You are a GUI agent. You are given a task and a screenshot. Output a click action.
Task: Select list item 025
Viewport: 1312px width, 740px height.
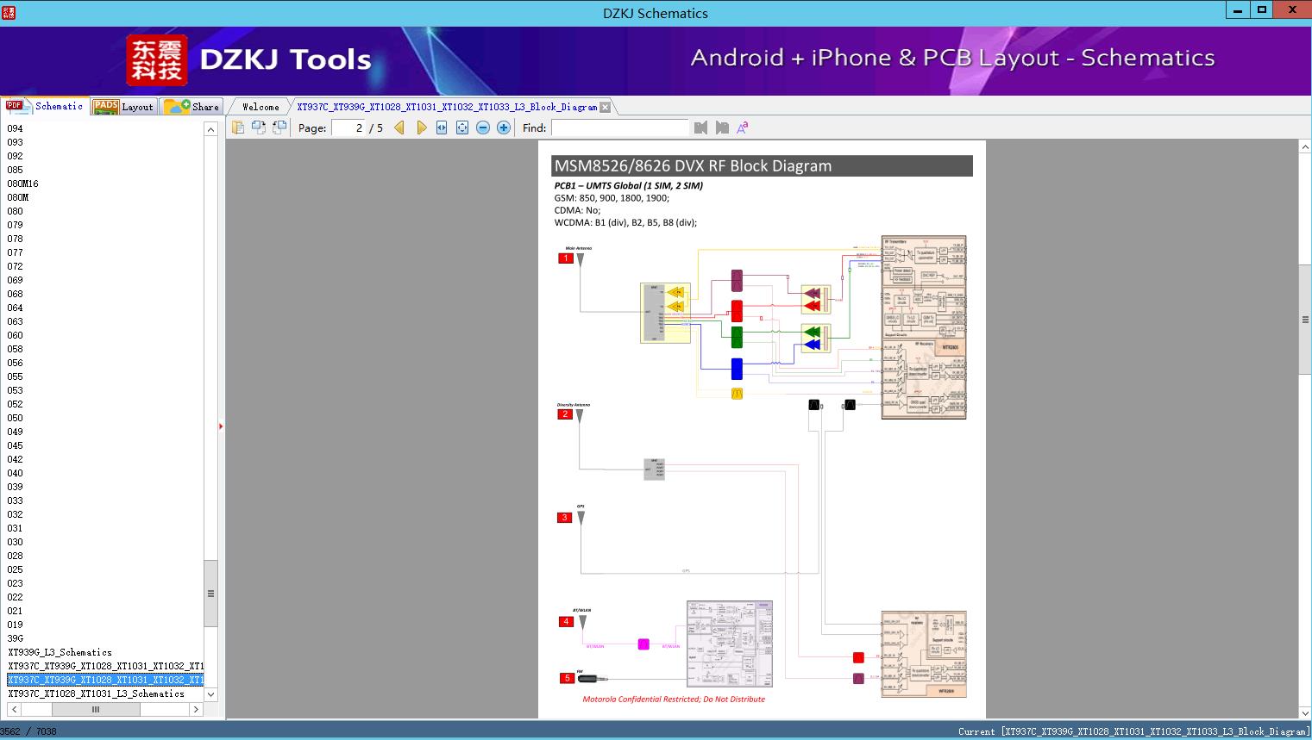(x=16, y=569)
